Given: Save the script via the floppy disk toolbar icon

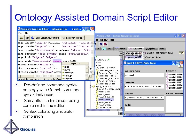Looking at the screenshot, I should pyautogui.click(x=27, y=38).
